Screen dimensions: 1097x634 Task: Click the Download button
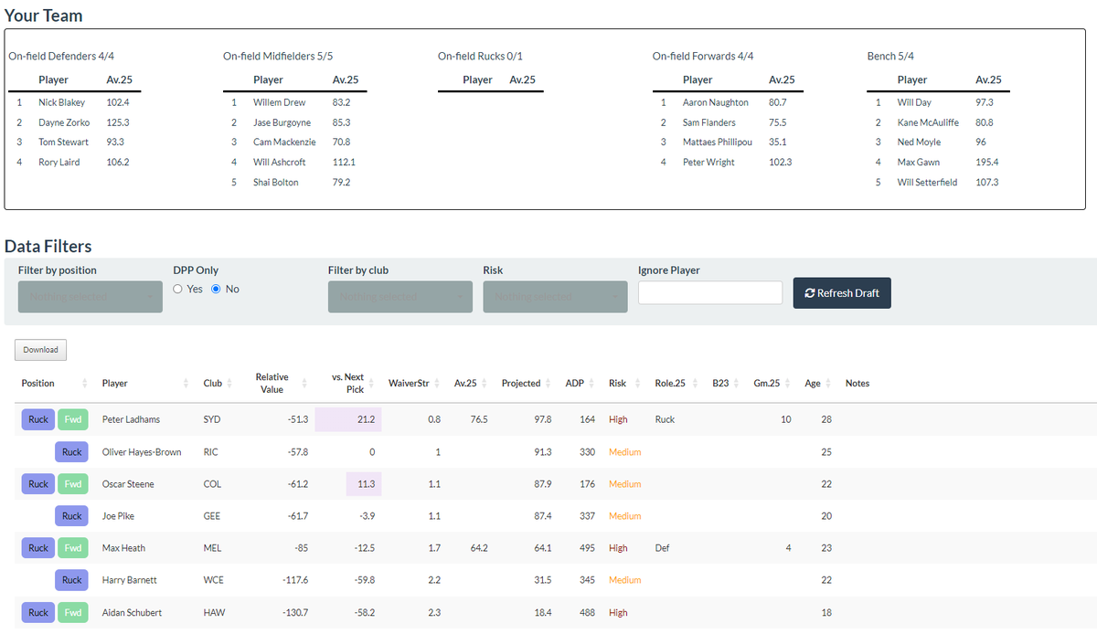(x=40, y=350)
